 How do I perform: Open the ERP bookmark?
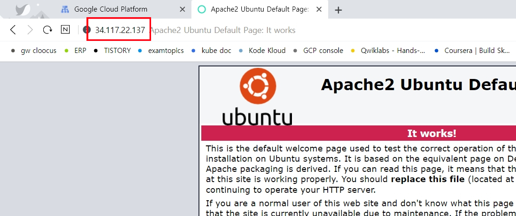(x=75, y=51)
